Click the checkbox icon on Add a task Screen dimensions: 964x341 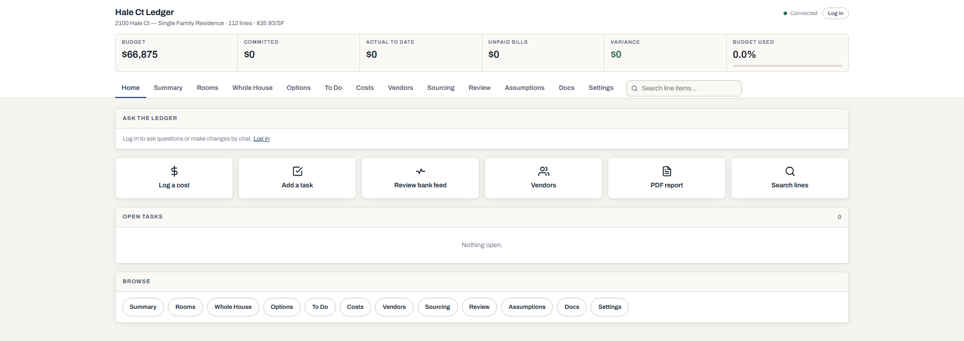click(x=298, y=171)
